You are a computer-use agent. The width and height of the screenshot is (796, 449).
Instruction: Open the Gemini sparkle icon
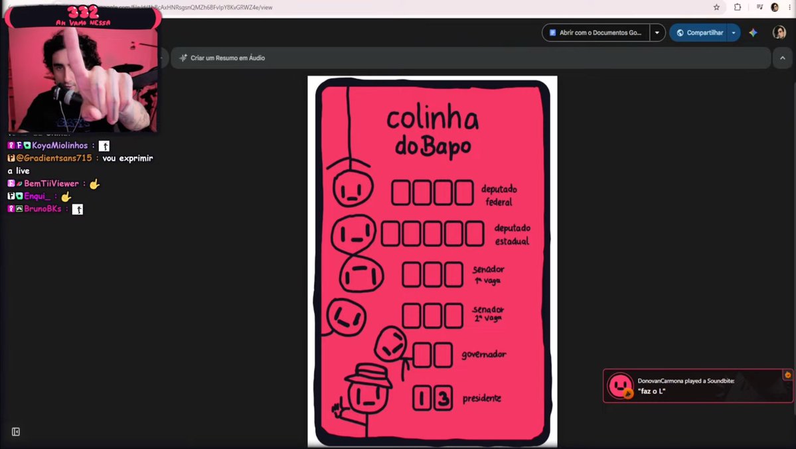coord(753,32)
